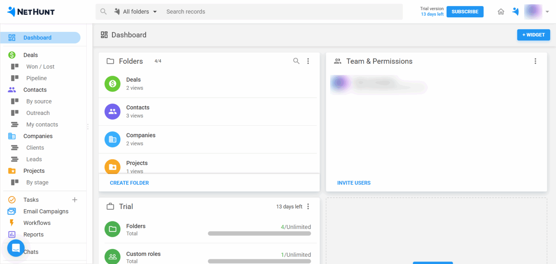Viewport: 556px width, 264px height.
Task: Open the Companies folder in sidebar
Action: point(38,136)
